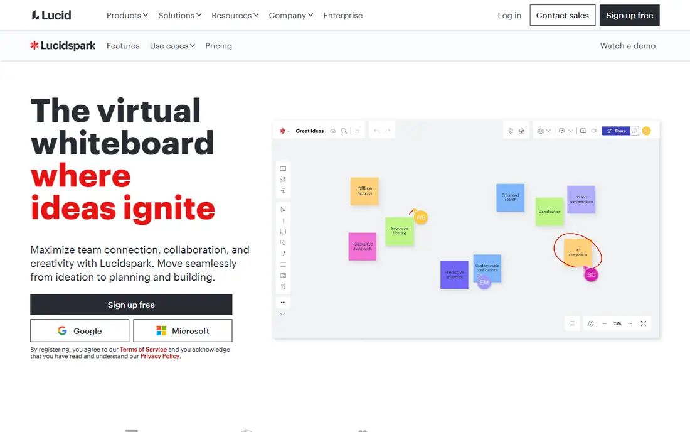The width and height of the screenshot is (690, 432).
Task: Select the Text tool in the left toolbar
Action: tap(283, 220)
